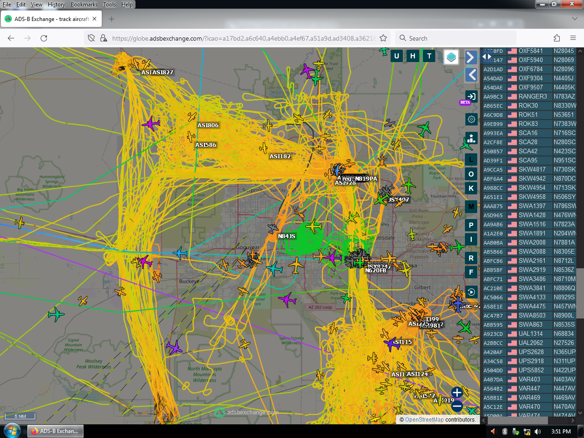584x438 pixels.
Task: Open the View menu
Action: 36,5
